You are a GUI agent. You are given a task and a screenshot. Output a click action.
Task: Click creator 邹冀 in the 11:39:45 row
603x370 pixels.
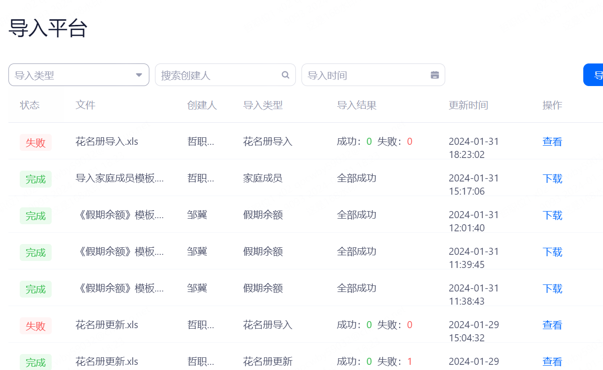(x=197, y=252)
